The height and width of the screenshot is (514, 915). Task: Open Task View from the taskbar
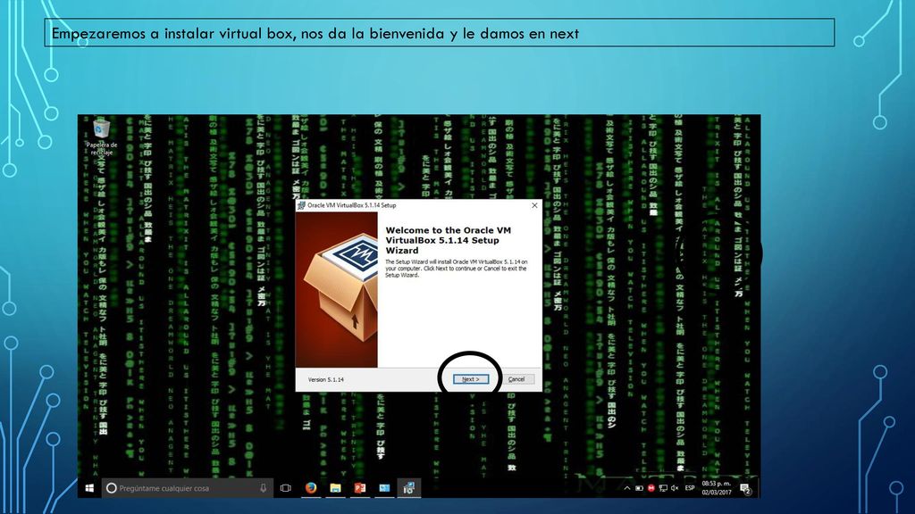pos(285,488)
